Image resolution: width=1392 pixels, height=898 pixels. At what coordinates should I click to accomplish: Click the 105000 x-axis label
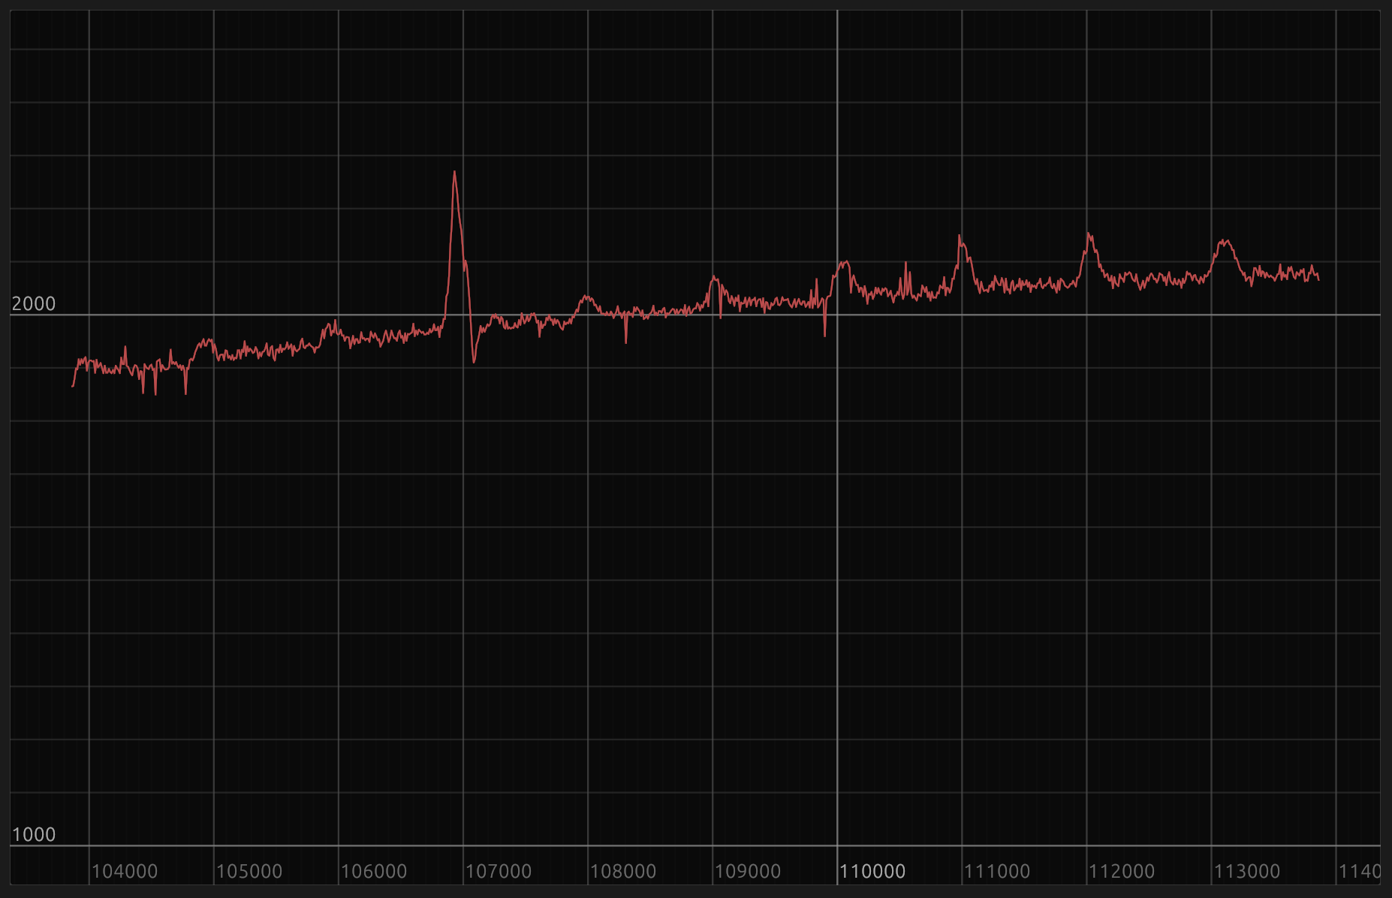click(249, 872)
